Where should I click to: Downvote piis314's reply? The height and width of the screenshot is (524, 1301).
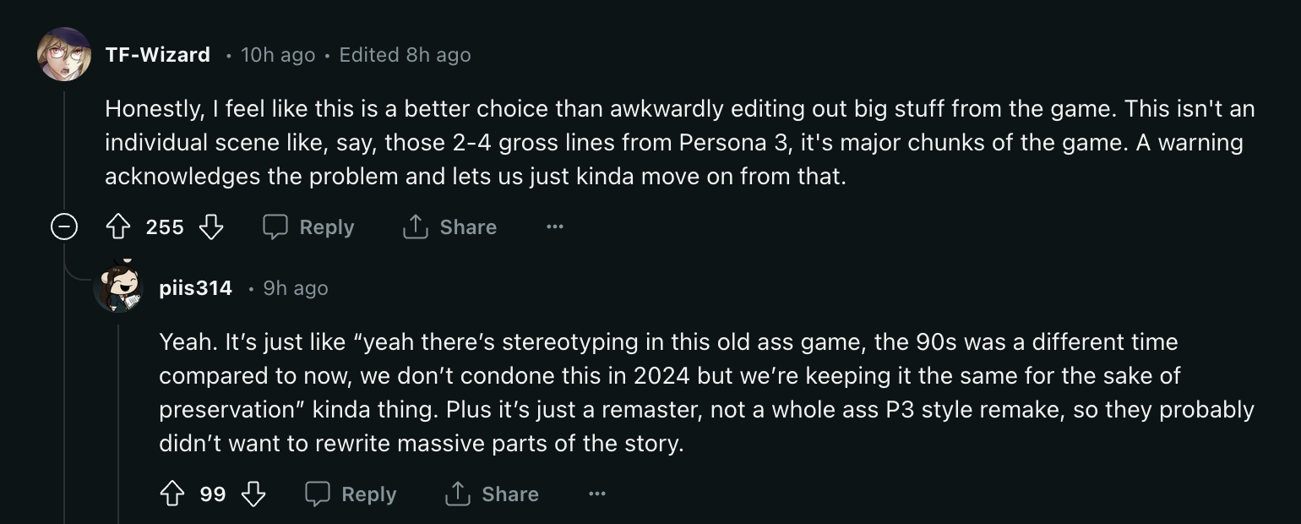(x=253, y=494)
